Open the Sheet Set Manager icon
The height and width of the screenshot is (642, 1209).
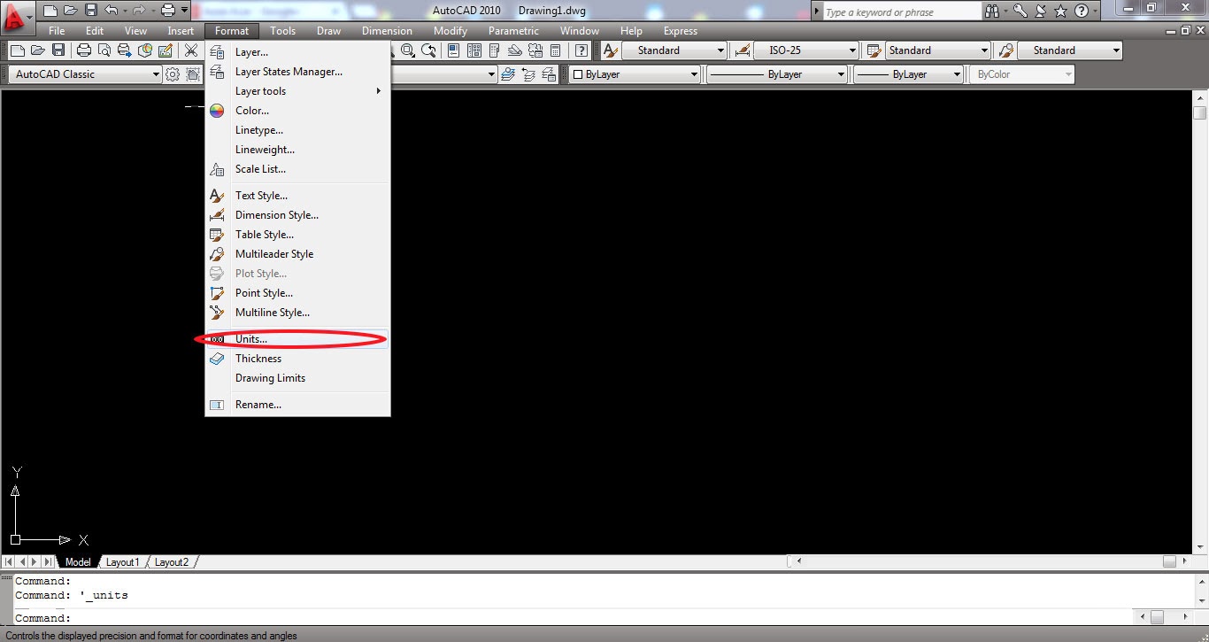[515, 50]
